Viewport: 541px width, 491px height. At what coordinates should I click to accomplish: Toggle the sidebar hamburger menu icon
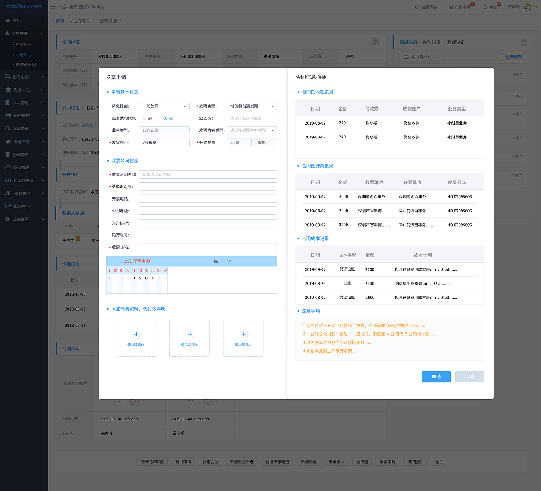[53, 7]
